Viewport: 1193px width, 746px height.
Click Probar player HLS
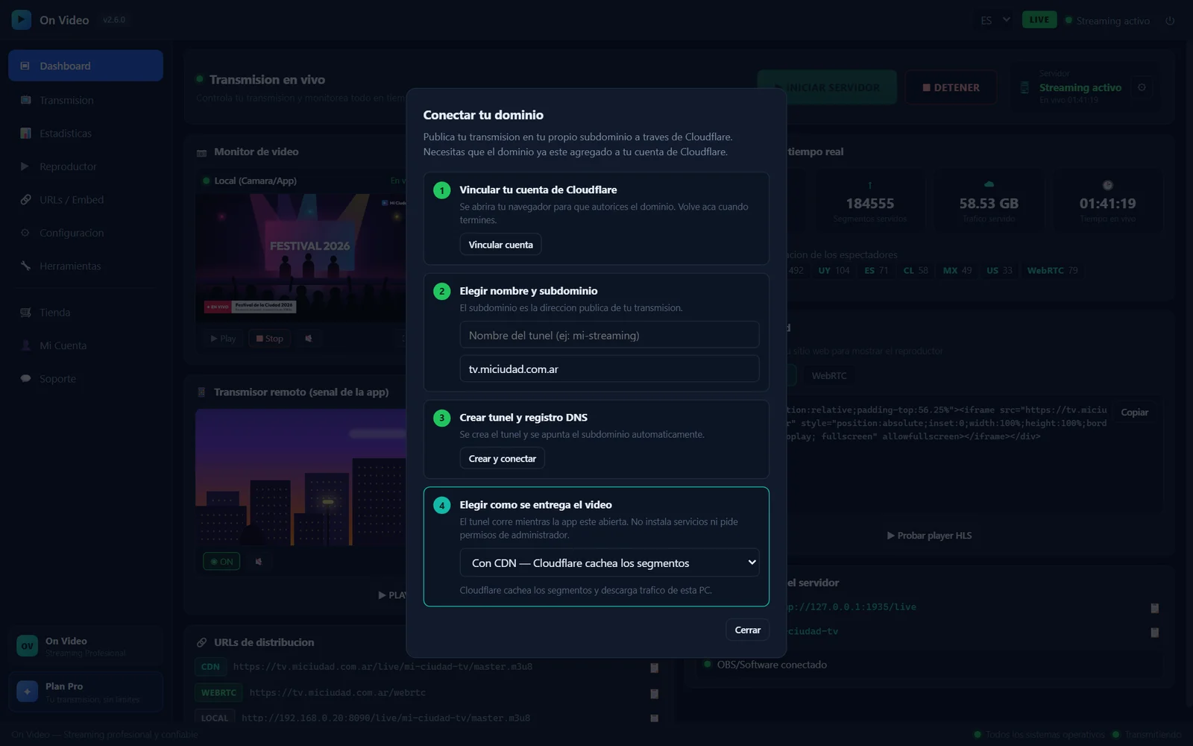pos(929,536)
